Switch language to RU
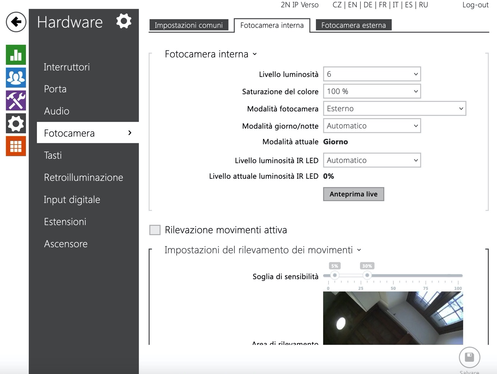The height and width of the screenshot is (374, 497). 424,5
